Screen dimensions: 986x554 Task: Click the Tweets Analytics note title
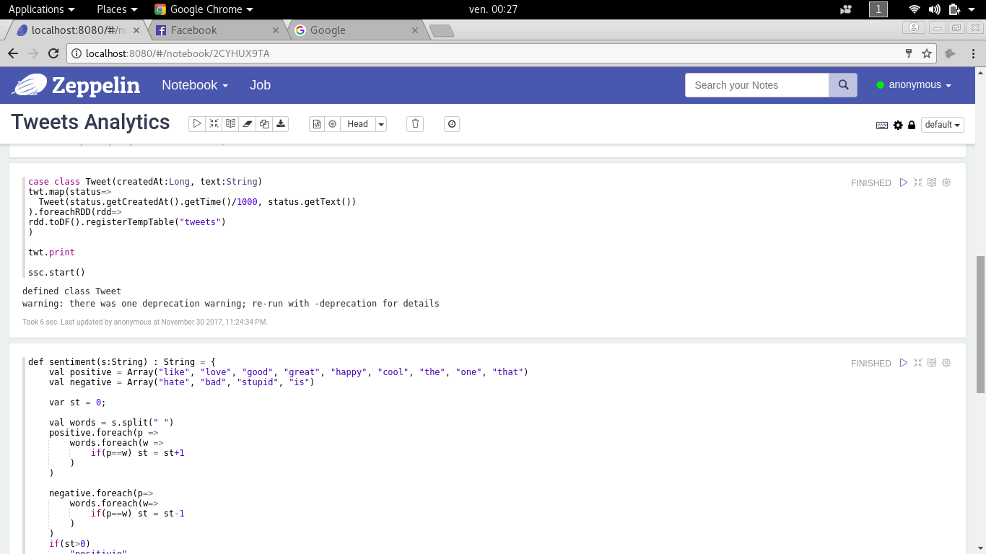point(90,123)
